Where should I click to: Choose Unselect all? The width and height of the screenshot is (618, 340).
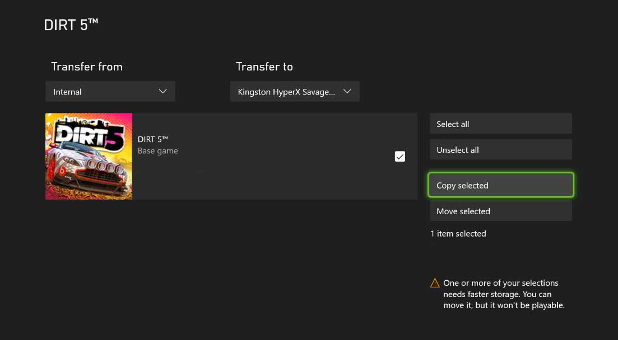click(500, 149)
